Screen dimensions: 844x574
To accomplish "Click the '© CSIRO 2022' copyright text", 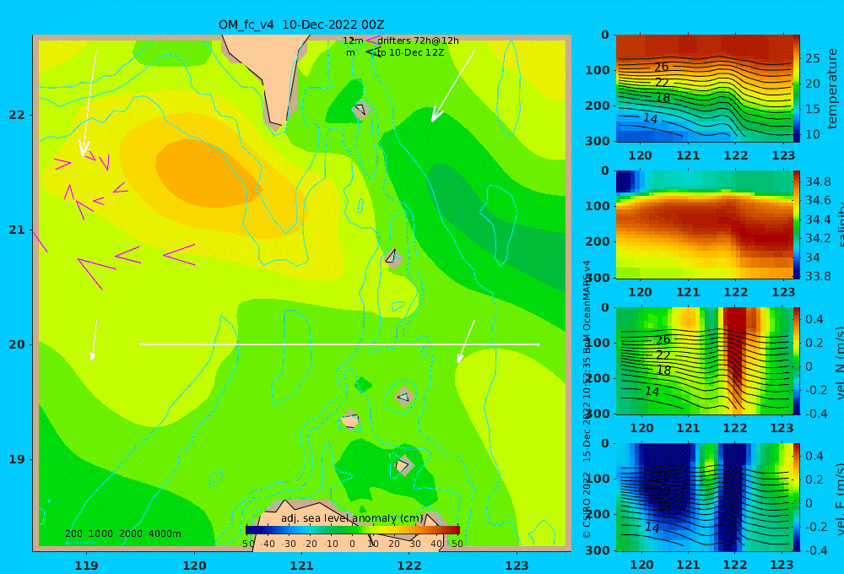I will (587, 505).
